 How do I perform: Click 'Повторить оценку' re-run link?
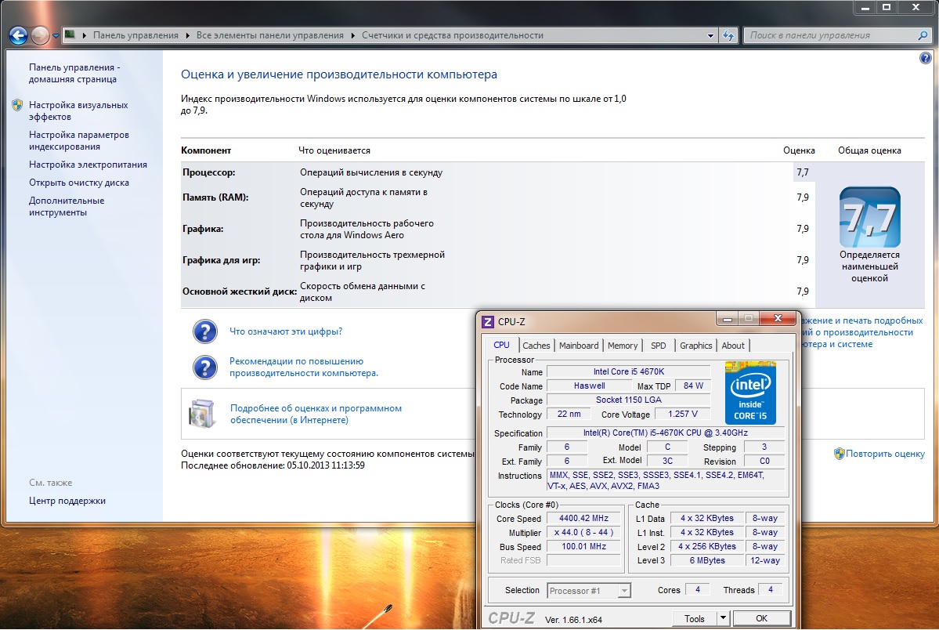tap(885, 454)
